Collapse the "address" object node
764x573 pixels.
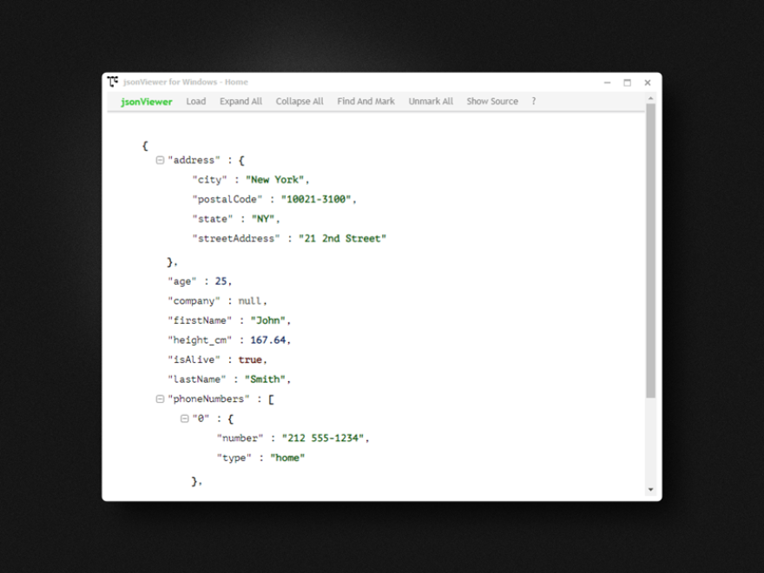click(160, 161)
